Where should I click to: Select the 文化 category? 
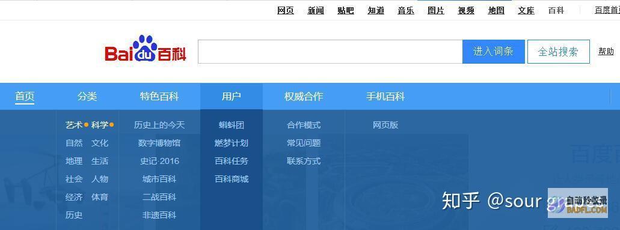100,143
